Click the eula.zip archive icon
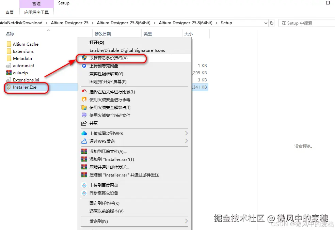 click(9, 73)
